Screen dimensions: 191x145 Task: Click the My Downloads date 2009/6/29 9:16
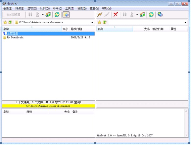[80, 37]
